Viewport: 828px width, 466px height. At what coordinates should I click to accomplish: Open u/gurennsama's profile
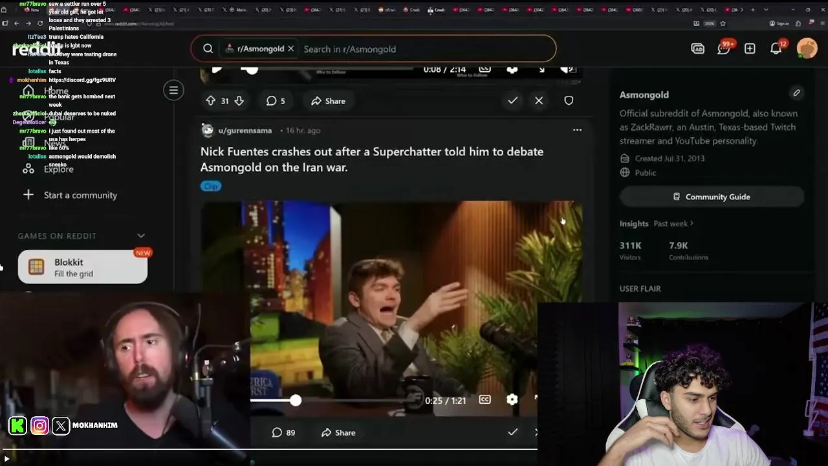tap(245, 130)
